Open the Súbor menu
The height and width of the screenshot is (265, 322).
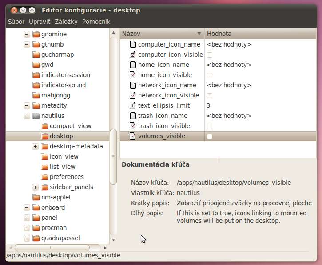click(x=16, y=22)
